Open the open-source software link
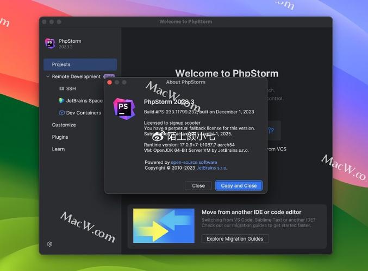The image size is (368, 271). pyautogui.click(x=194, y=162)
